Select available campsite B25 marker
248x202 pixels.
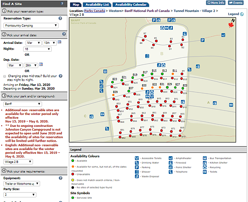pyautogui.click(x=183, y=88)
